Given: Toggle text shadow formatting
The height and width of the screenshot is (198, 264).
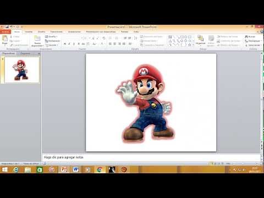Looking at the screenshot, I should coord(79,44).
